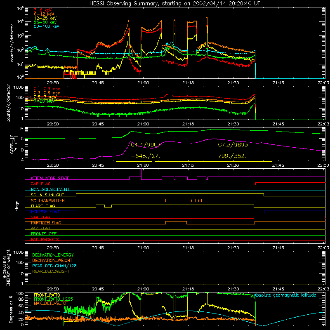The image size is (330, 330).
Task: Click the 21:45 tick under GOES plot
Action: click(278, 165)
